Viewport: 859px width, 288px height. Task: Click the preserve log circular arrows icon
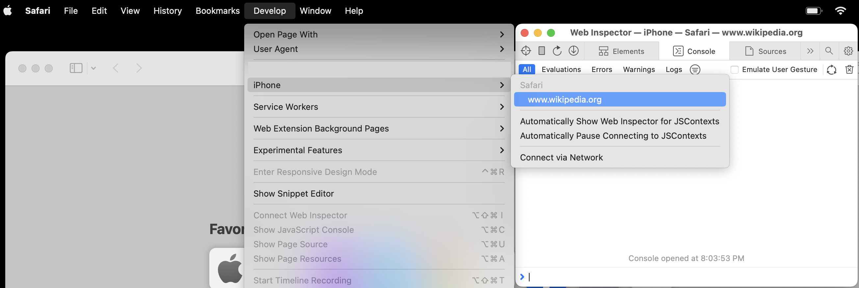tap(831, 69)
